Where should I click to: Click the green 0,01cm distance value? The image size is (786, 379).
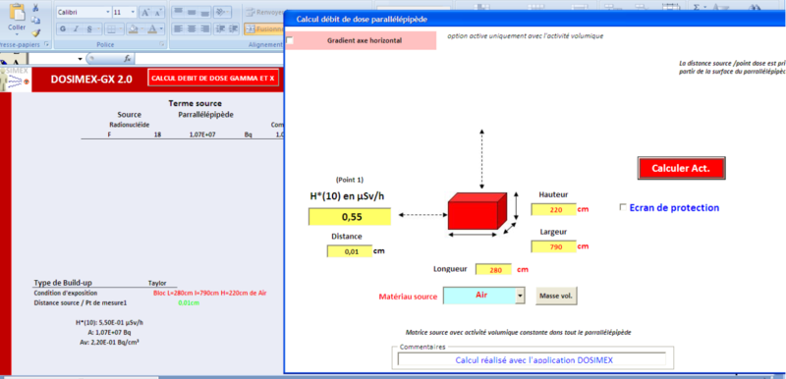tap(189, 302)
